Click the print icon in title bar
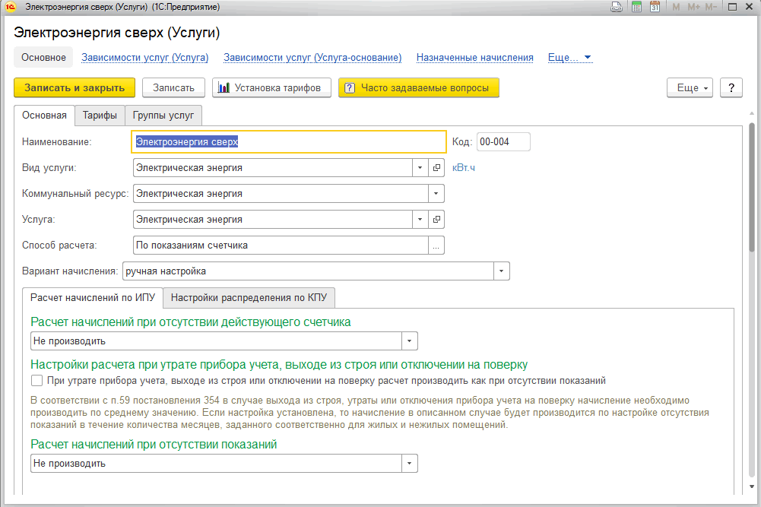This screenshot has height=507, width=761. (617, 7)
